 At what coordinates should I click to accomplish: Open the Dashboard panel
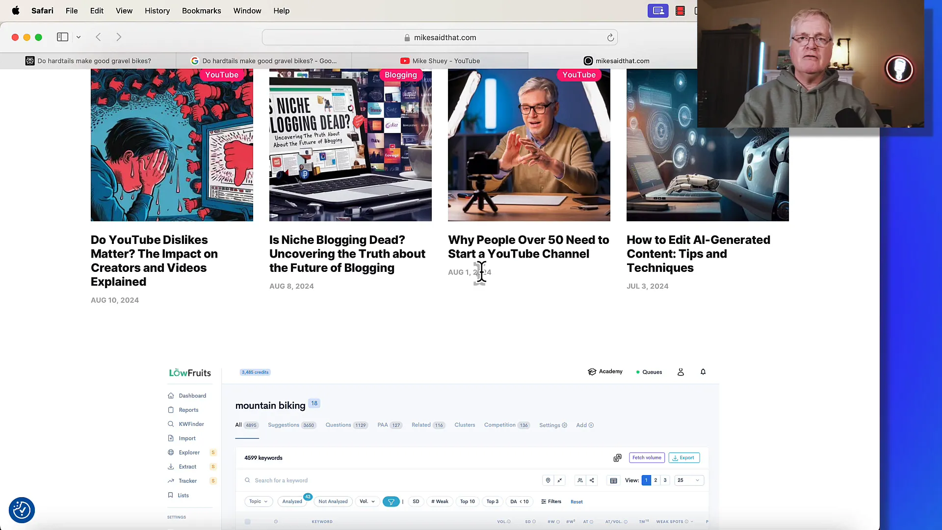[x=192, y=395]
